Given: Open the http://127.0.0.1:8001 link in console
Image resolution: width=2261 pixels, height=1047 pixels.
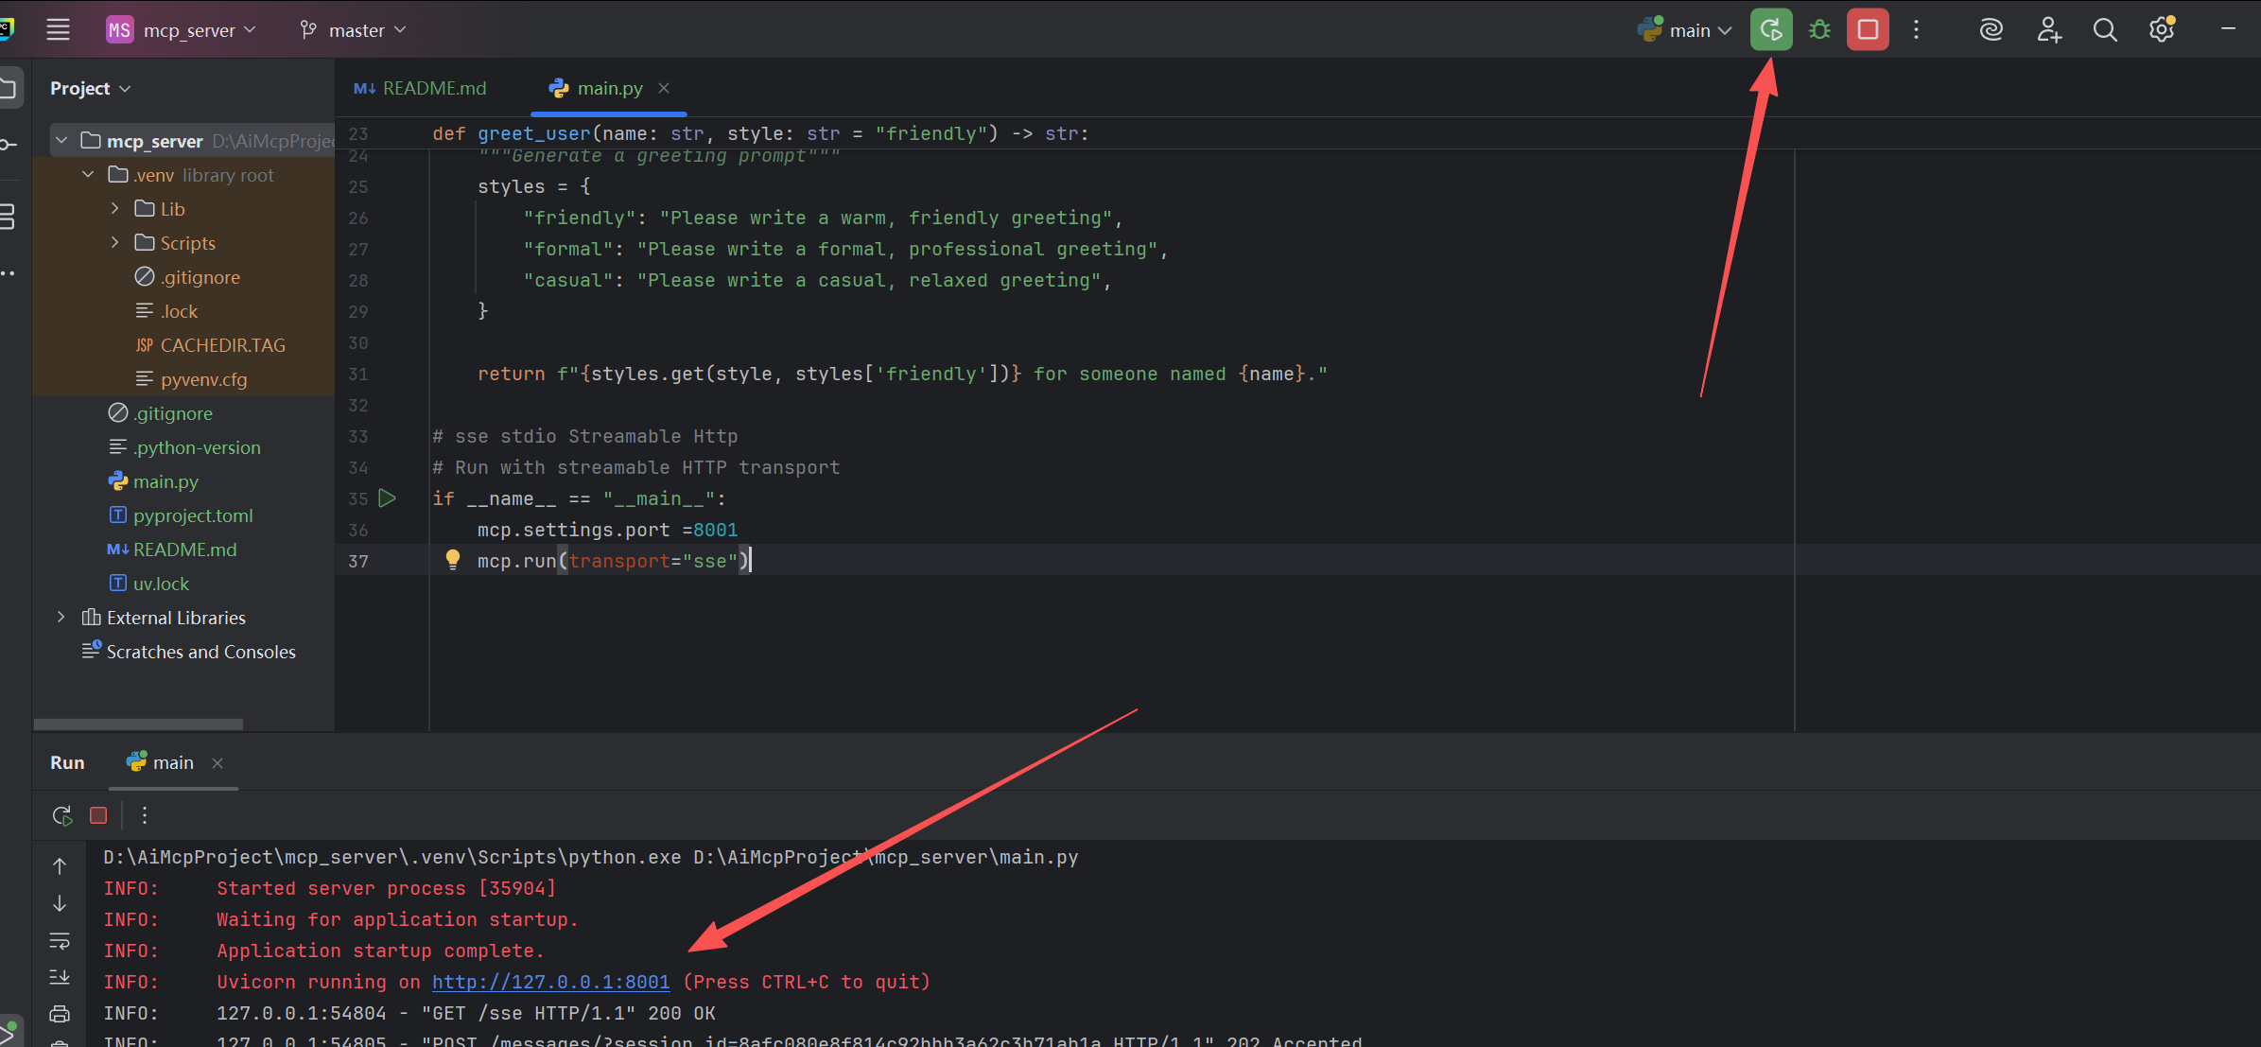Looking at the screenshot, I should [550, 982].
